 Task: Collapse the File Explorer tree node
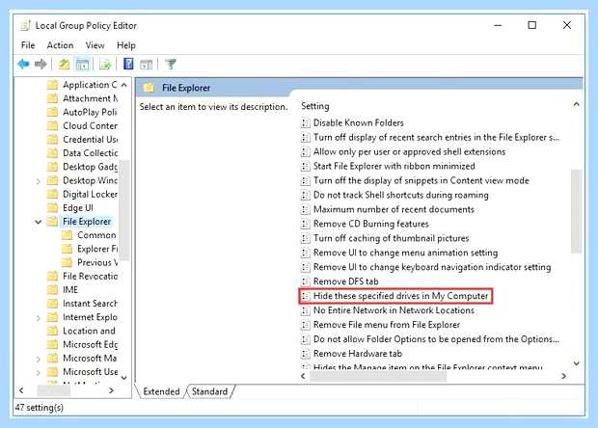coord(39,222)
